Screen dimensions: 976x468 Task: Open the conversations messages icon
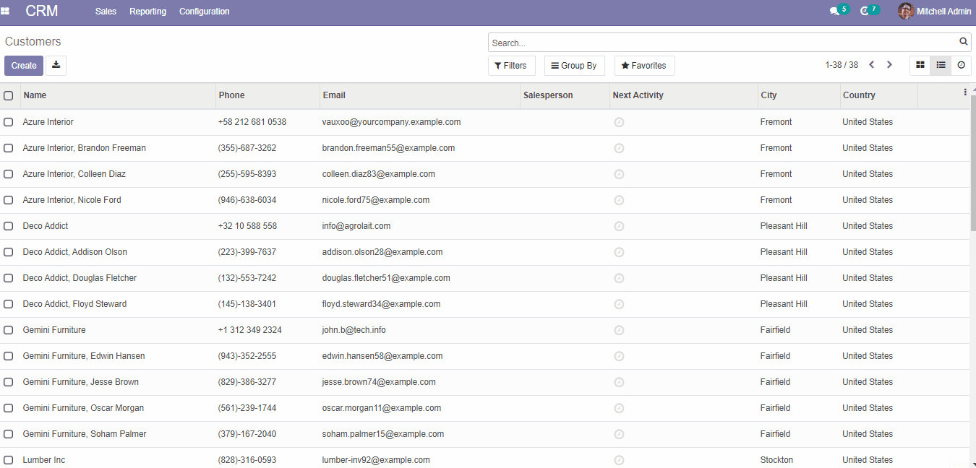[x=834, y=12]
